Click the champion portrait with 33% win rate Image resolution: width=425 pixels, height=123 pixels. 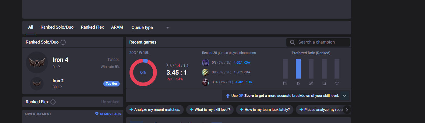(206, 82)
